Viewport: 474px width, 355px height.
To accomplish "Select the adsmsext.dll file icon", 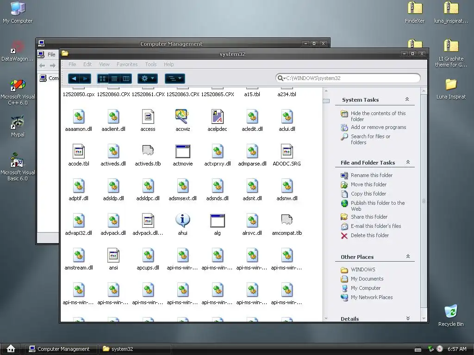I will 182,186.
